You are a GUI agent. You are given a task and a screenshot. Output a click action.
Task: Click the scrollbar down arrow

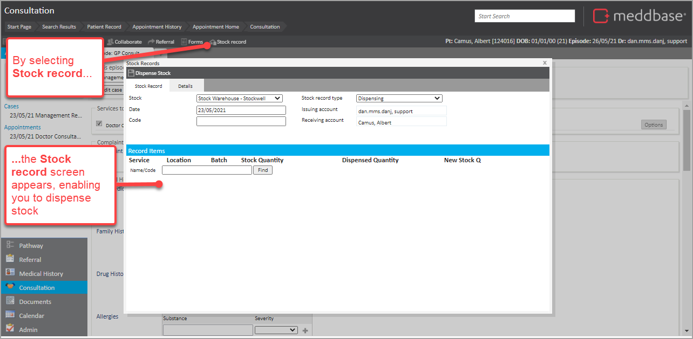(687, 330)
